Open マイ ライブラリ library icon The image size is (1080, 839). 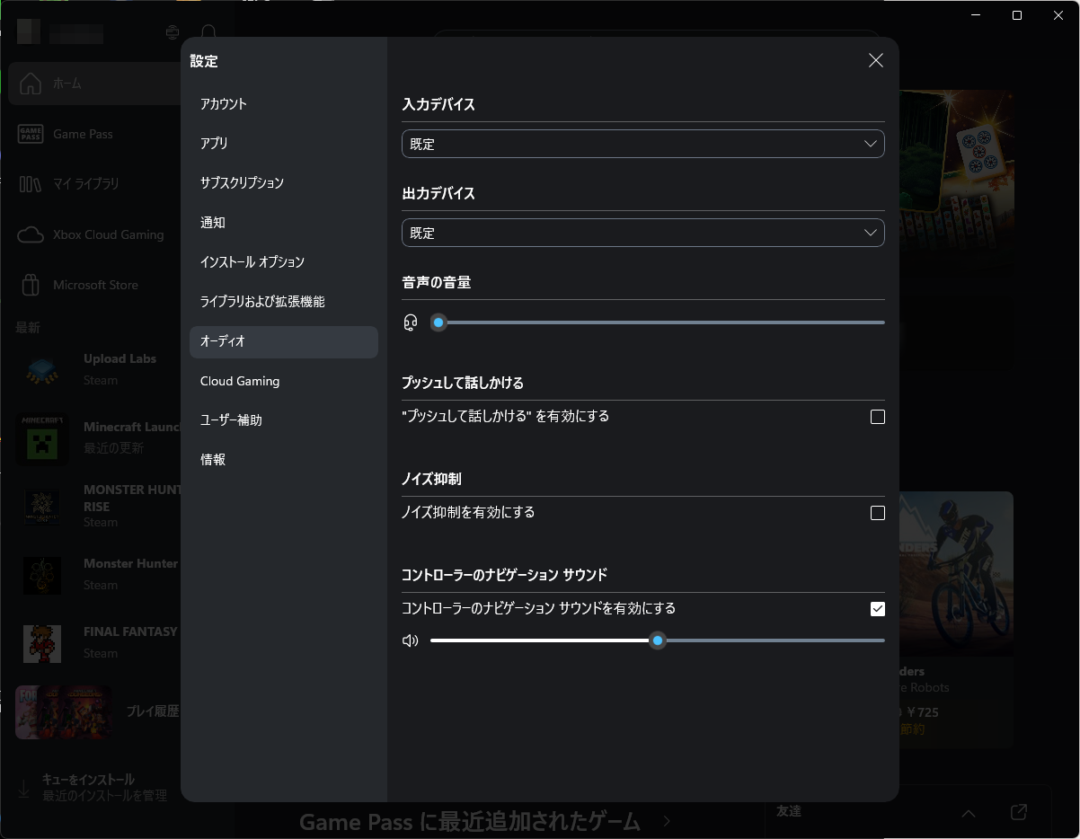(x=31, y=184)
